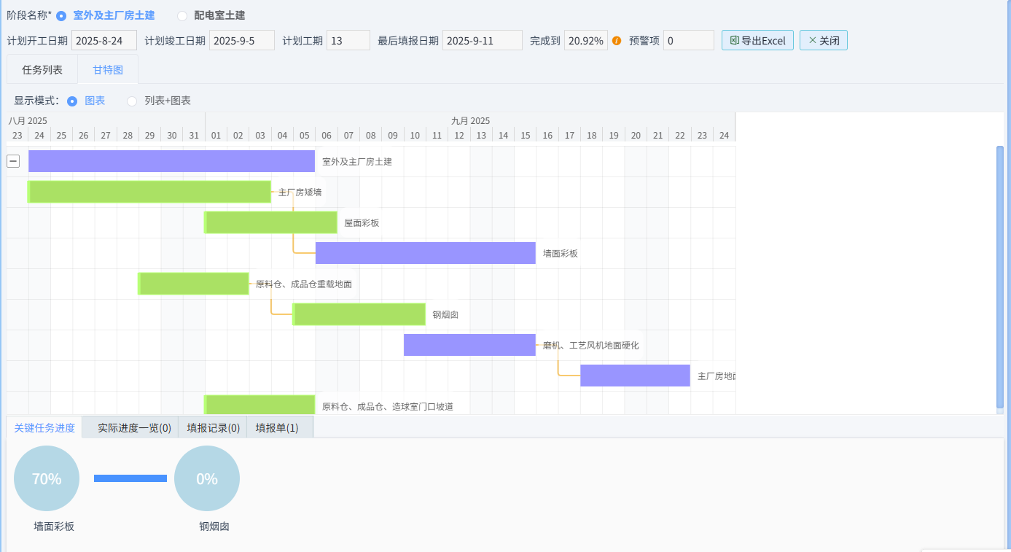
Task: Click the 导出Excel button
Action: pos(757,41)
